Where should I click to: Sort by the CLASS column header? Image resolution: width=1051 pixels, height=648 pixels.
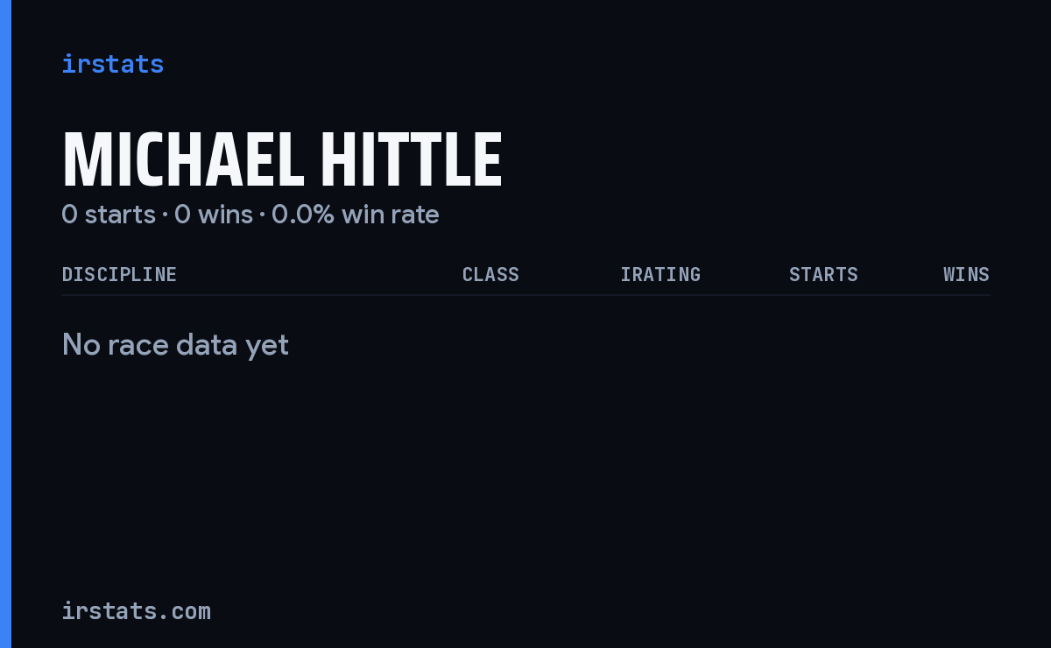click(490, 274)
